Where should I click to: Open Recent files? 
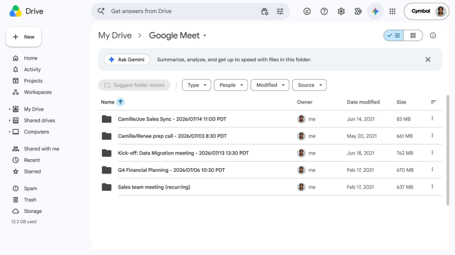[x=26, y=160]
